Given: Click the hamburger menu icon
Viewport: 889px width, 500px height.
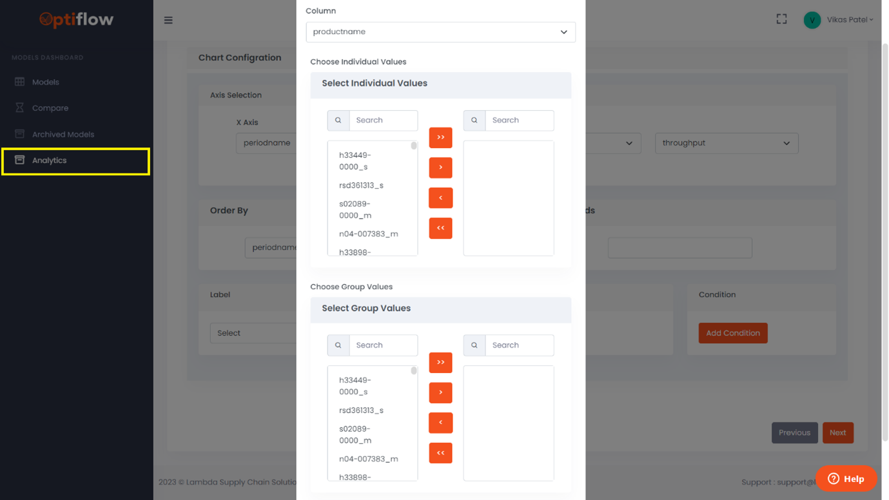Looking at the screenshot, I should click(168, 20).
